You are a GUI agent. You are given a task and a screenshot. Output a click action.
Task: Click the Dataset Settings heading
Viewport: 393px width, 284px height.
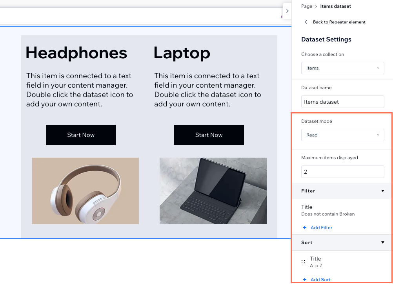click(x=326, y=40)
